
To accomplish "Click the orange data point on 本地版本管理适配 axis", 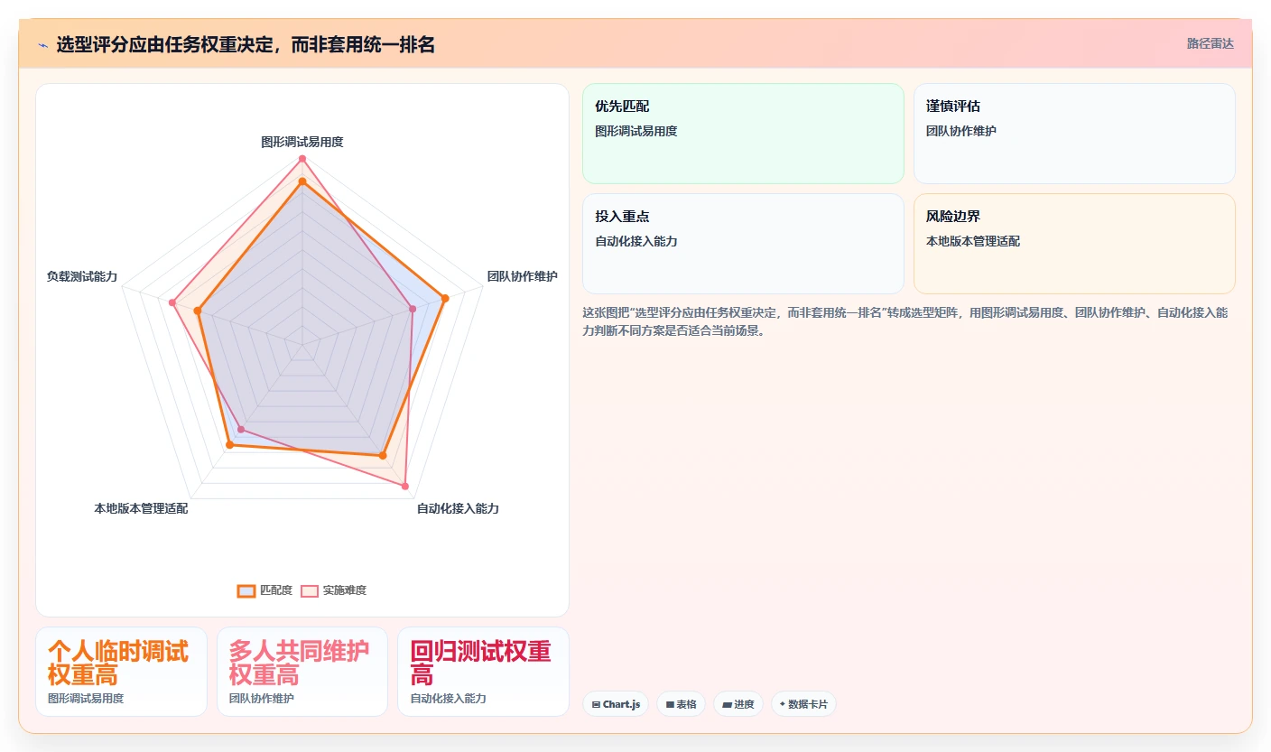I will [229, 444].
